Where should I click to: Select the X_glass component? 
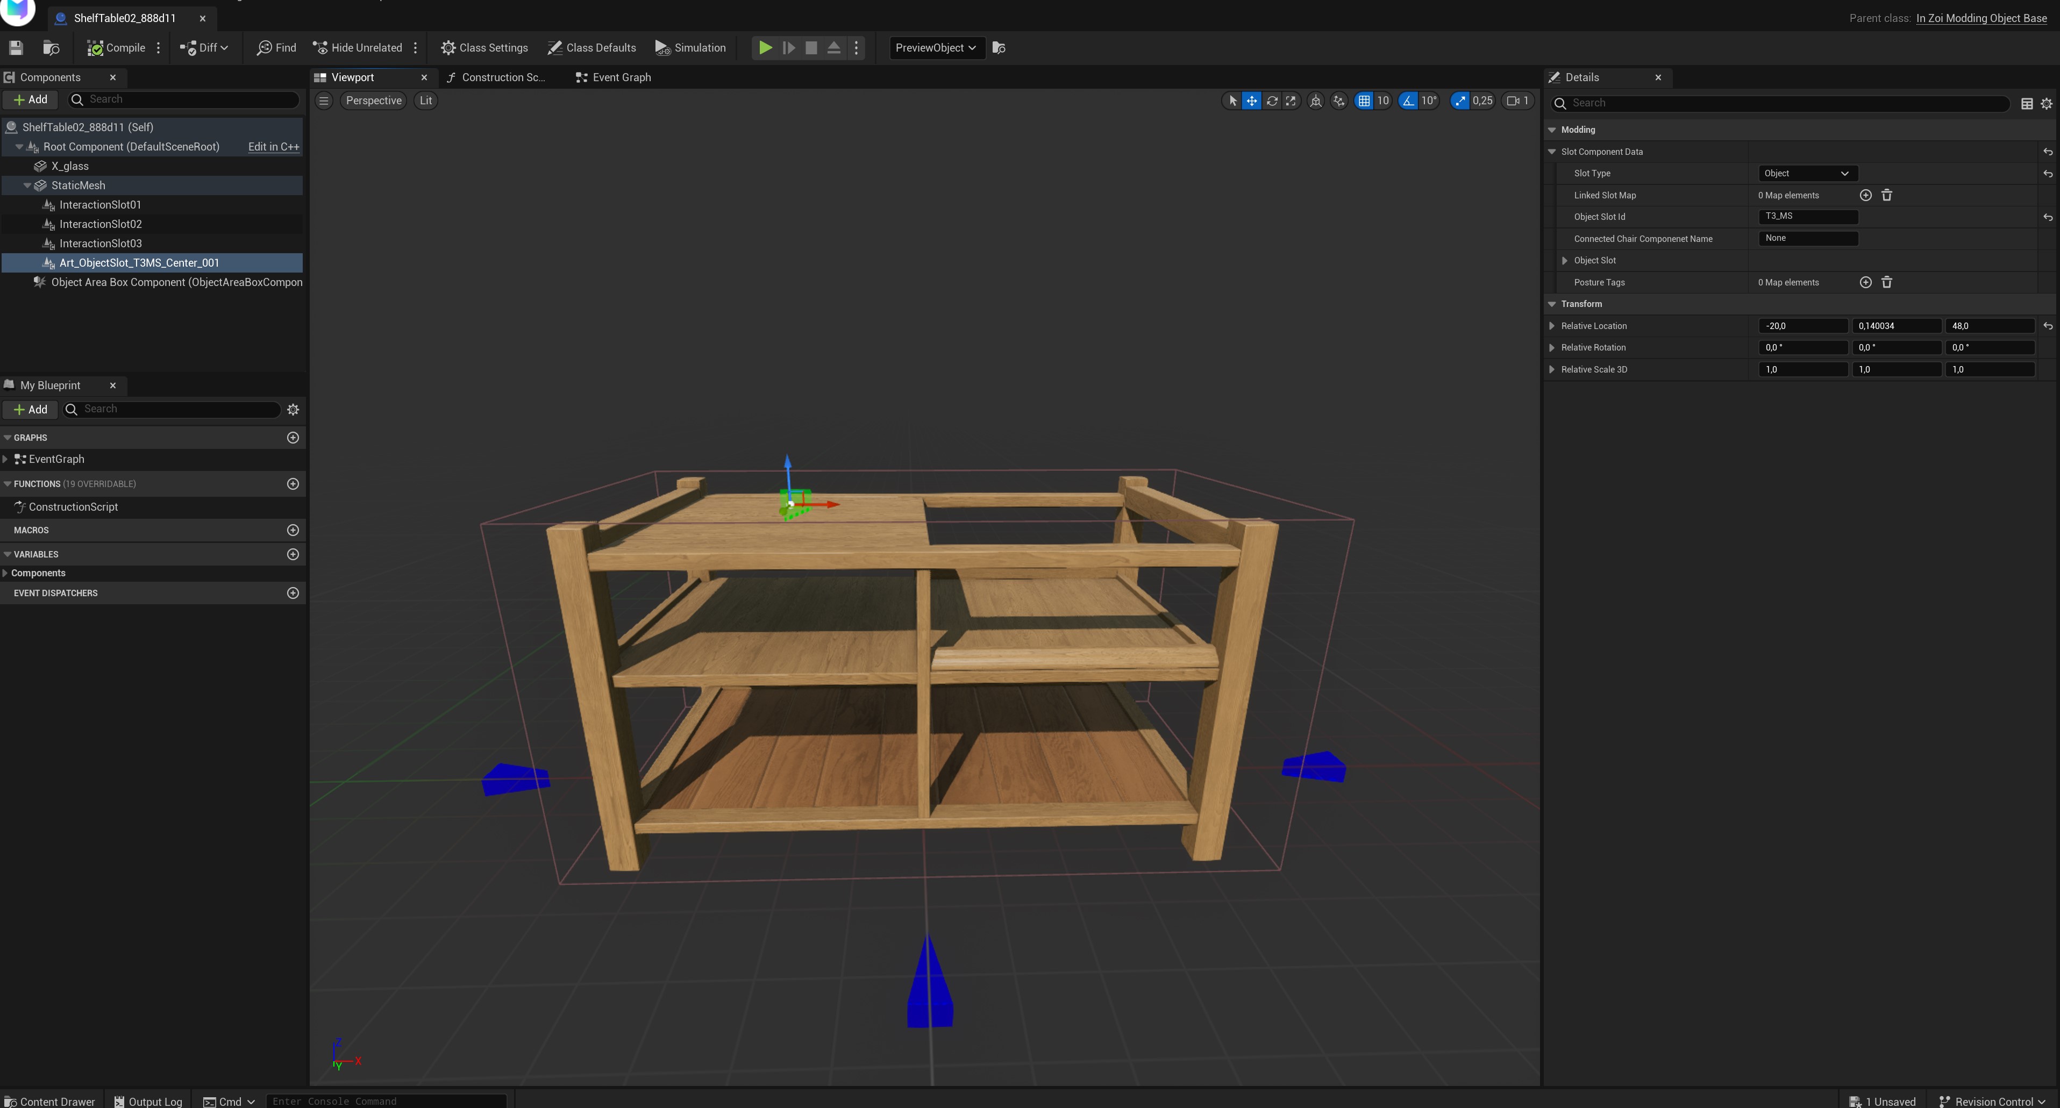tap(69, 166)
